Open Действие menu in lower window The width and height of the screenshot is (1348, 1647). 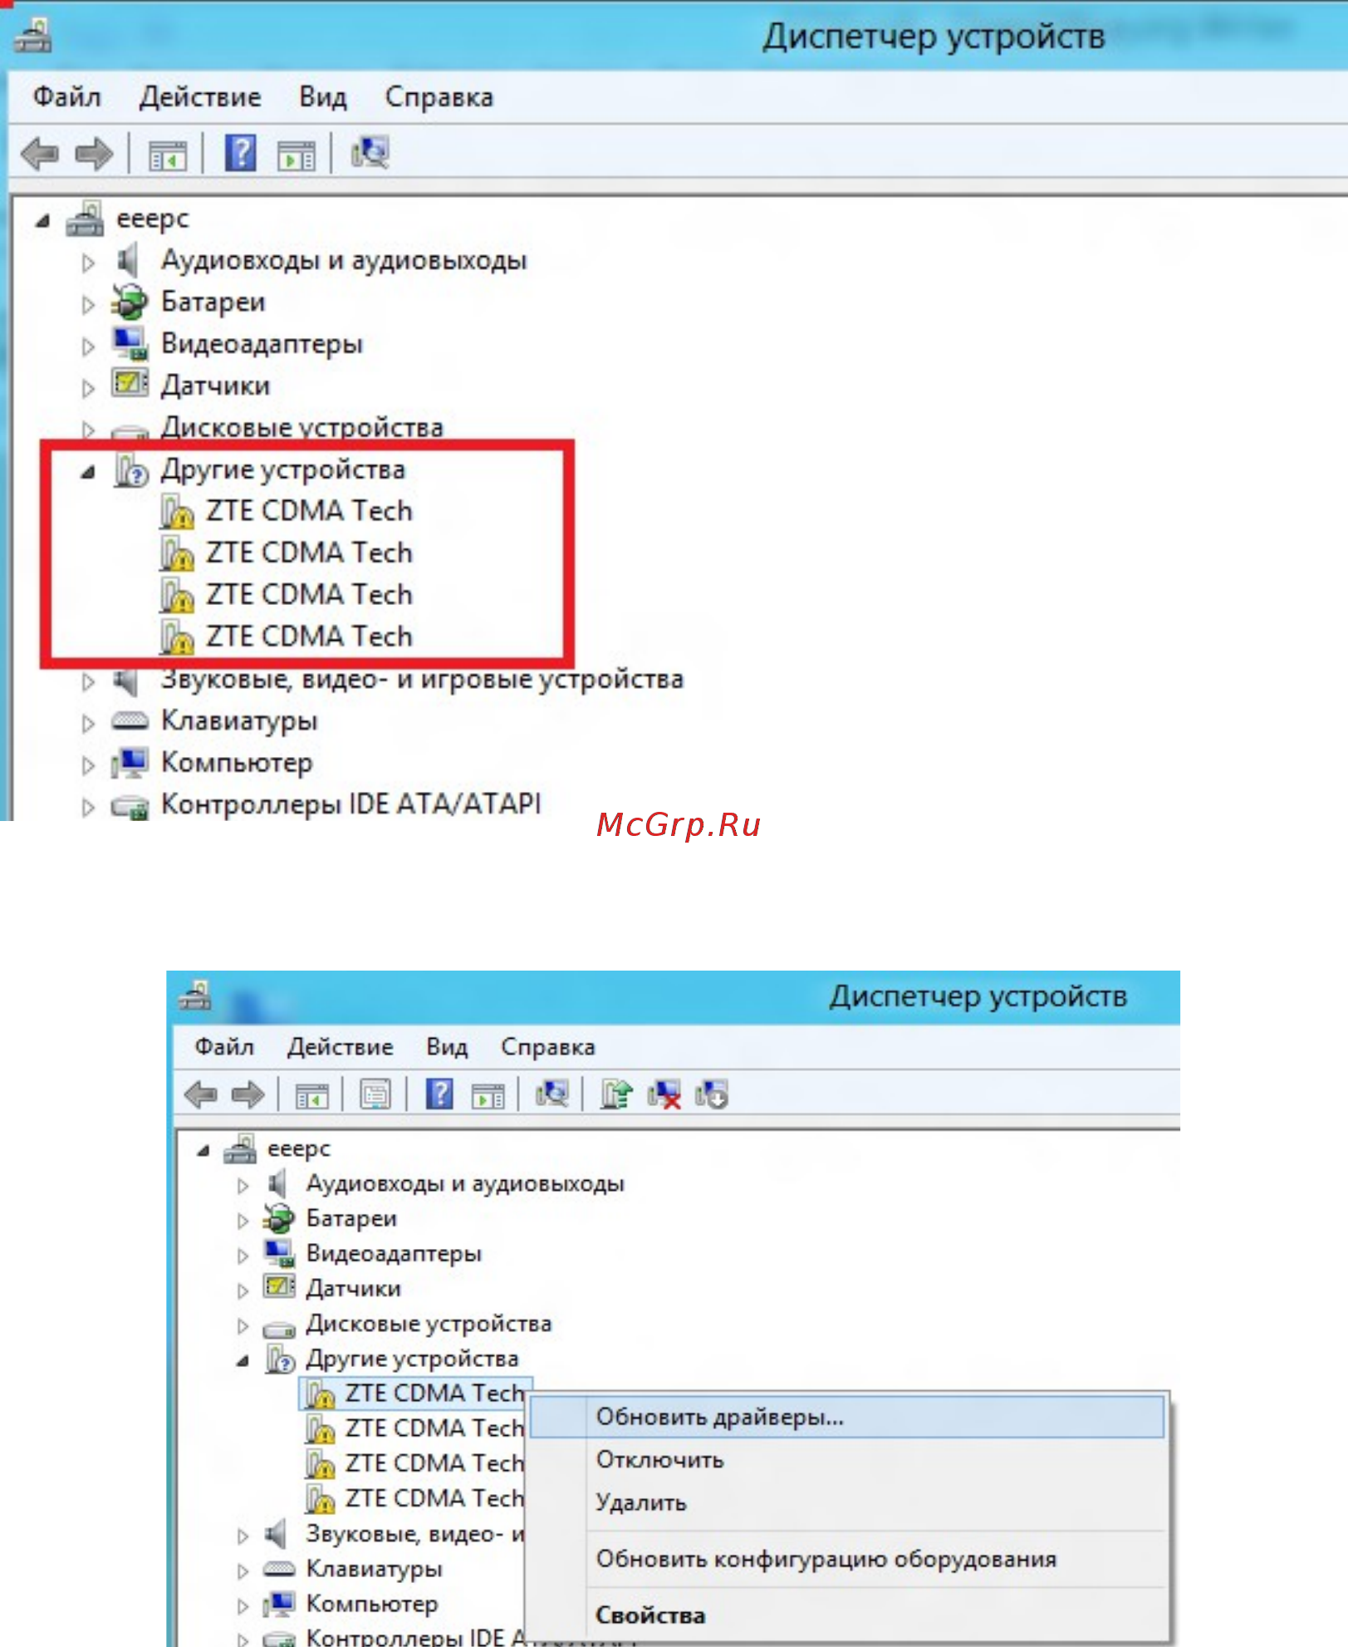click(x=341, y=1047)
